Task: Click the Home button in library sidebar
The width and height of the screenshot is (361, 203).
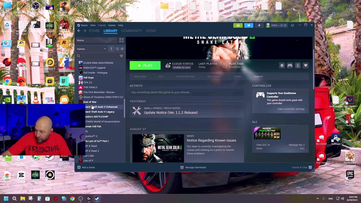Action: click(96, 40)
